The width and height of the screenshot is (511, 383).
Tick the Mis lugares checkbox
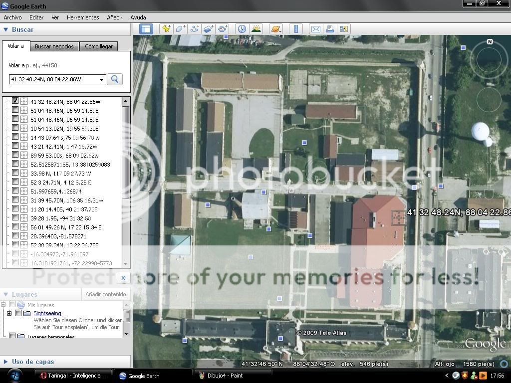tap(12, 305)
